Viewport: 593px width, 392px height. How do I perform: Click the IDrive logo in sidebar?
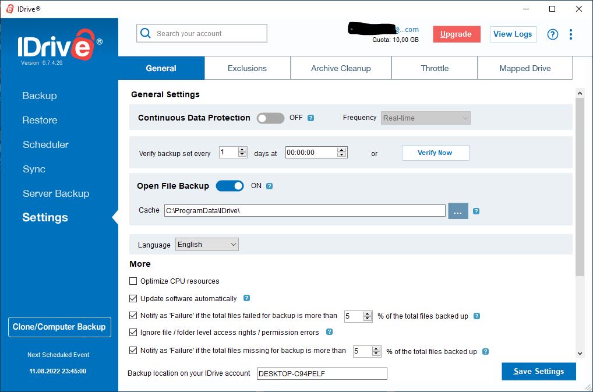coord(60,45)
